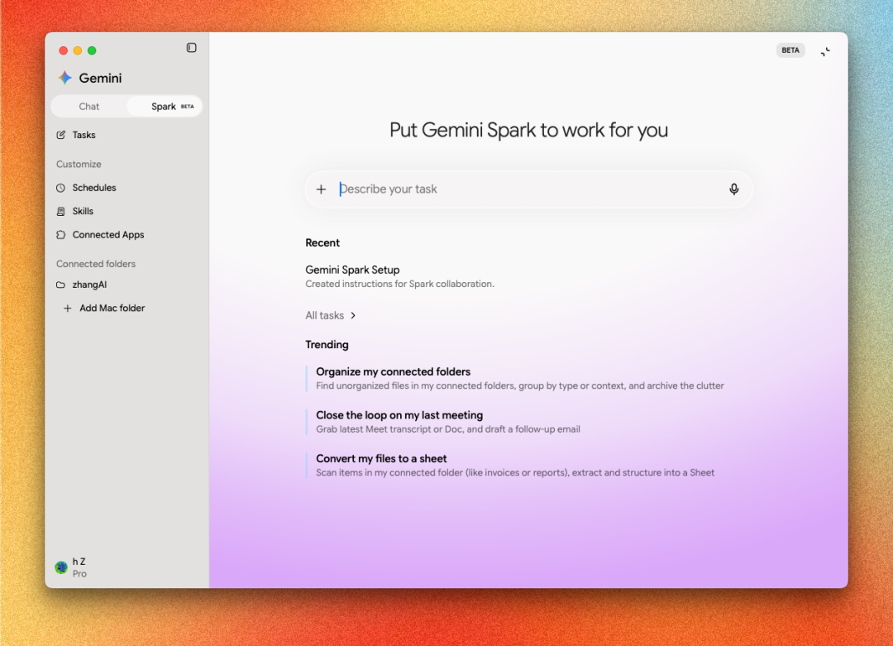This screenshot has width=893, height=646.
Task: Switch to the Chat tab
Action: 88,107
